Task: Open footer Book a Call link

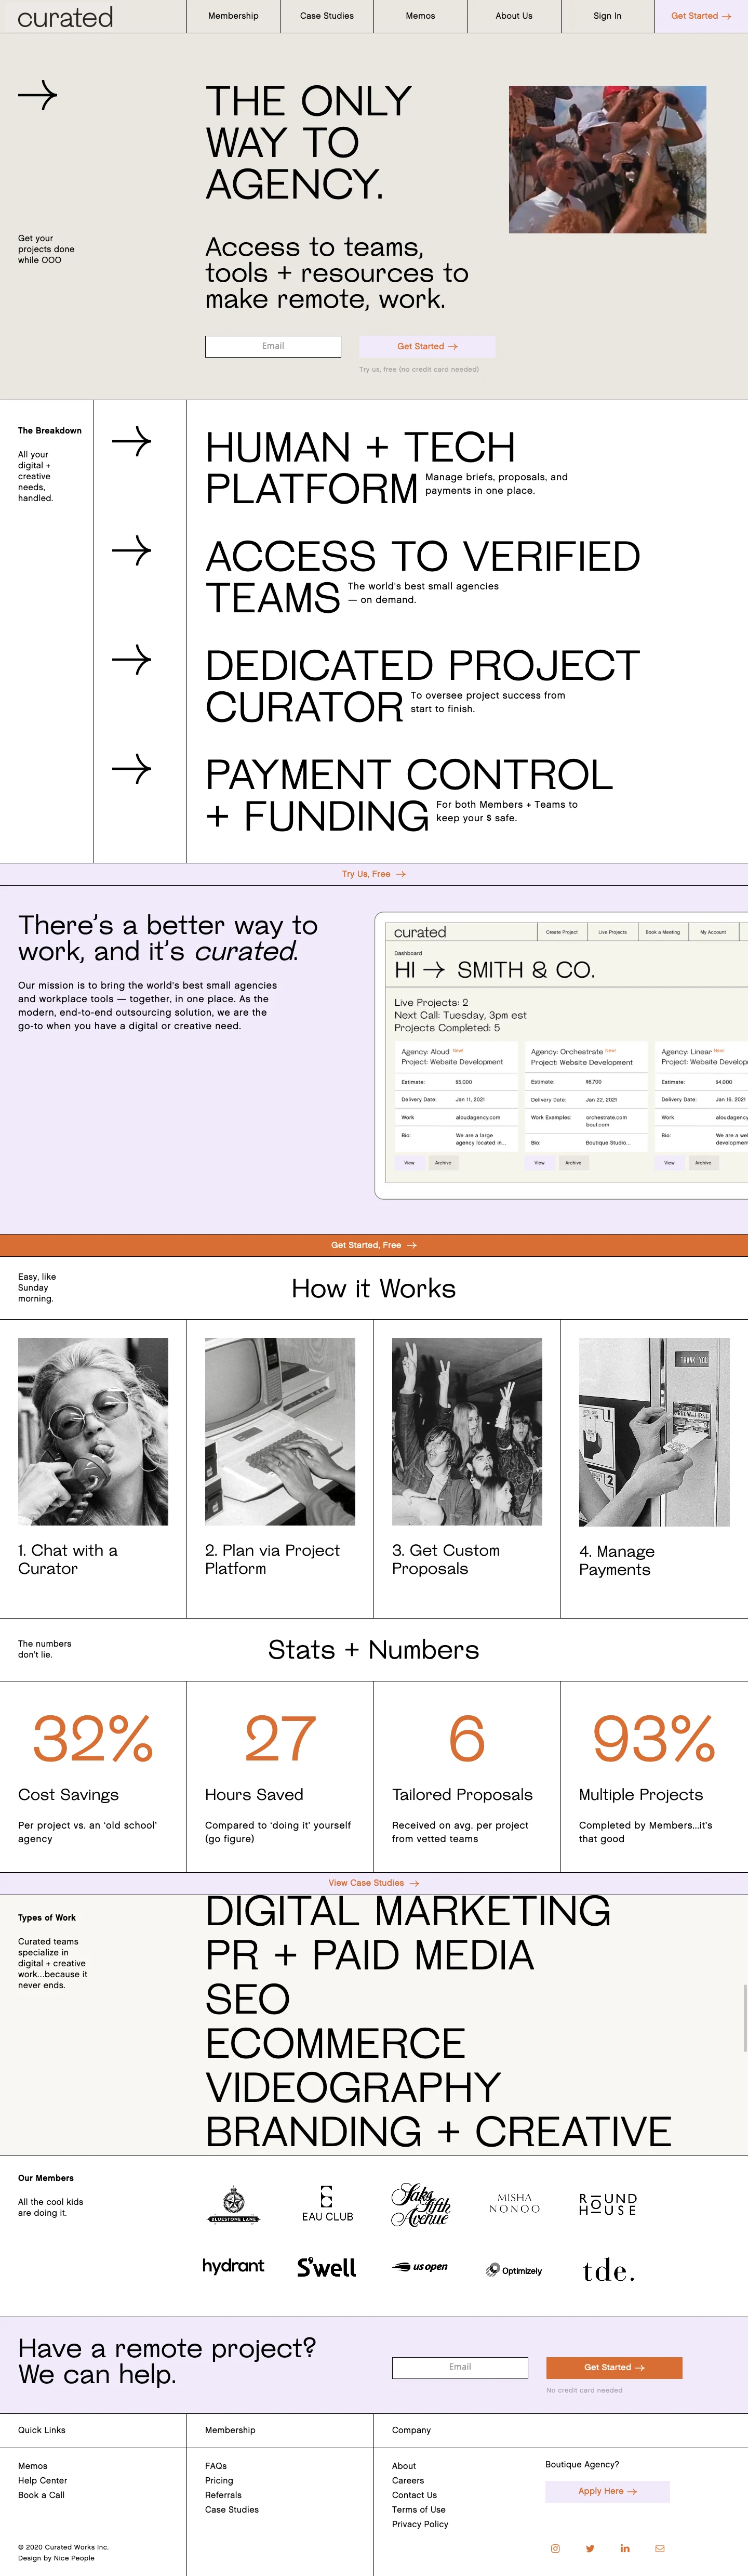Action: point(41,2495)
